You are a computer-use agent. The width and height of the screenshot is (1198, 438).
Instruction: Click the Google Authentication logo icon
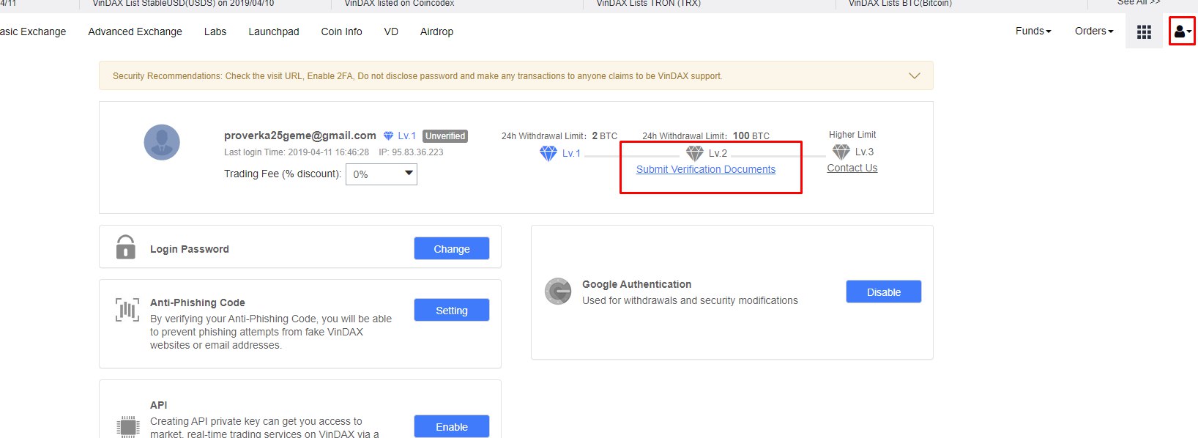558,292
